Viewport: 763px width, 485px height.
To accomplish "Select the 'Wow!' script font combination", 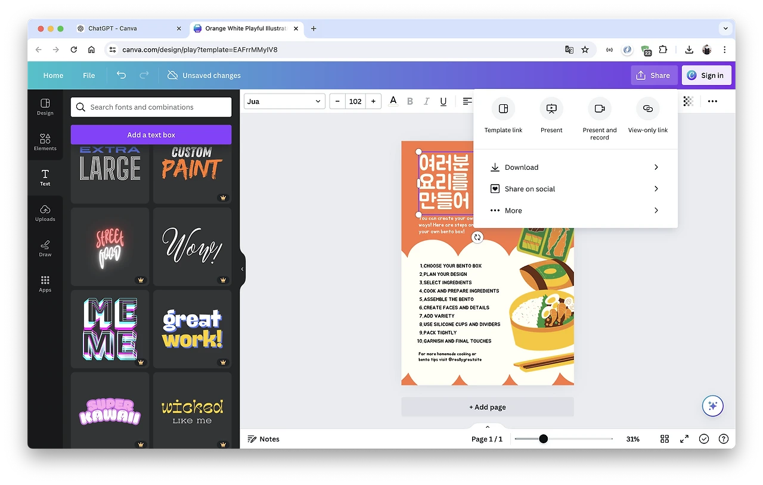I will [192, 247].
